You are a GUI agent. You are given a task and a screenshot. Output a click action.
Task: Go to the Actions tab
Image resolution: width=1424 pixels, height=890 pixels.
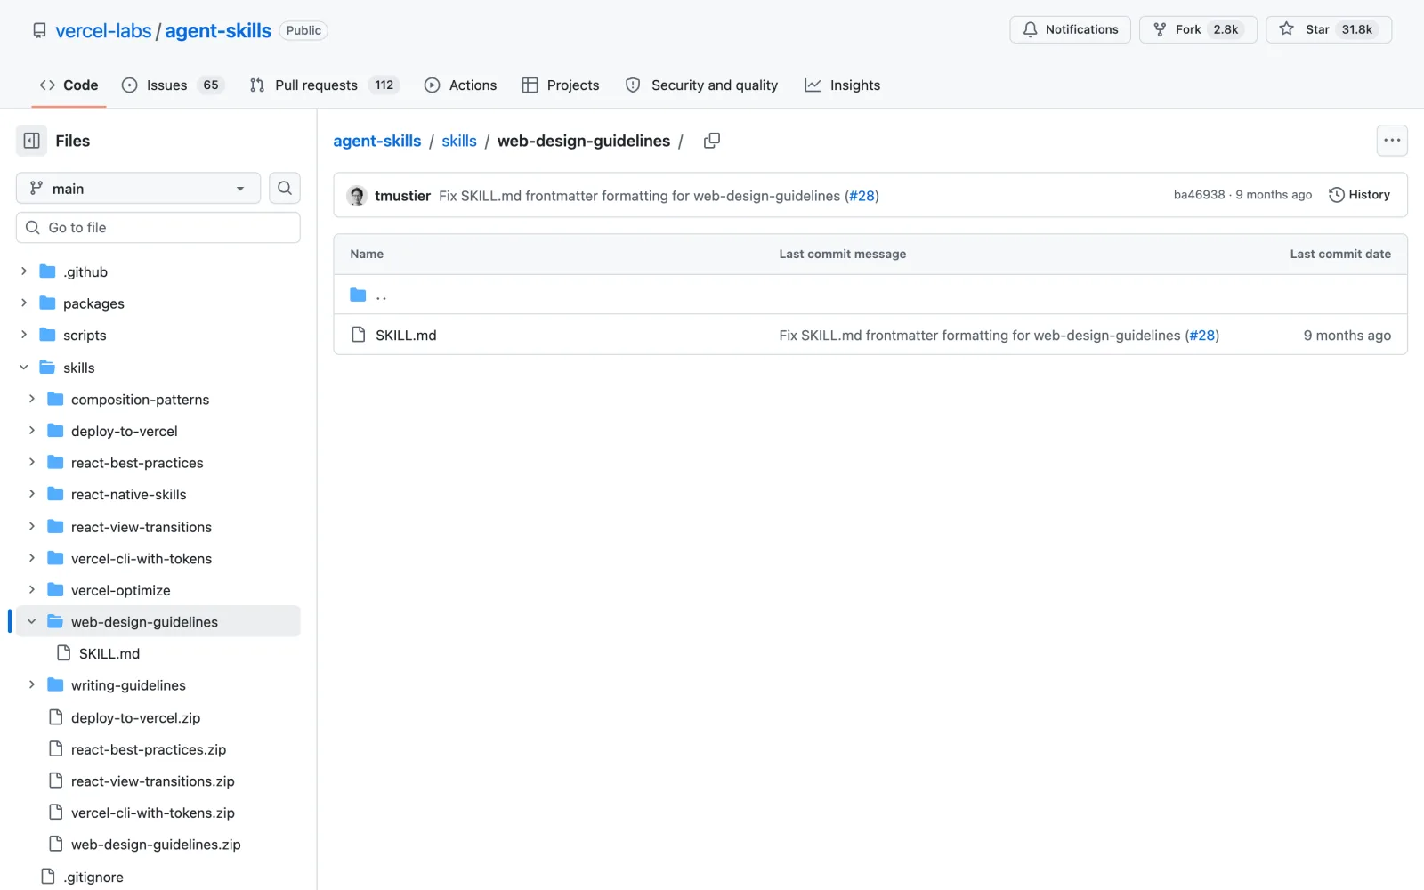tap(461, 85)
